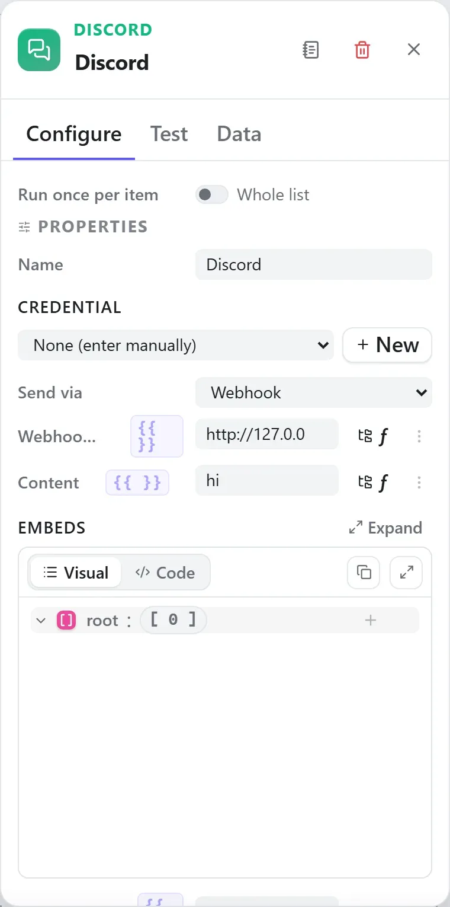Toggle expression mode for Content
The image size is (450, 907).
click(137, 483)
